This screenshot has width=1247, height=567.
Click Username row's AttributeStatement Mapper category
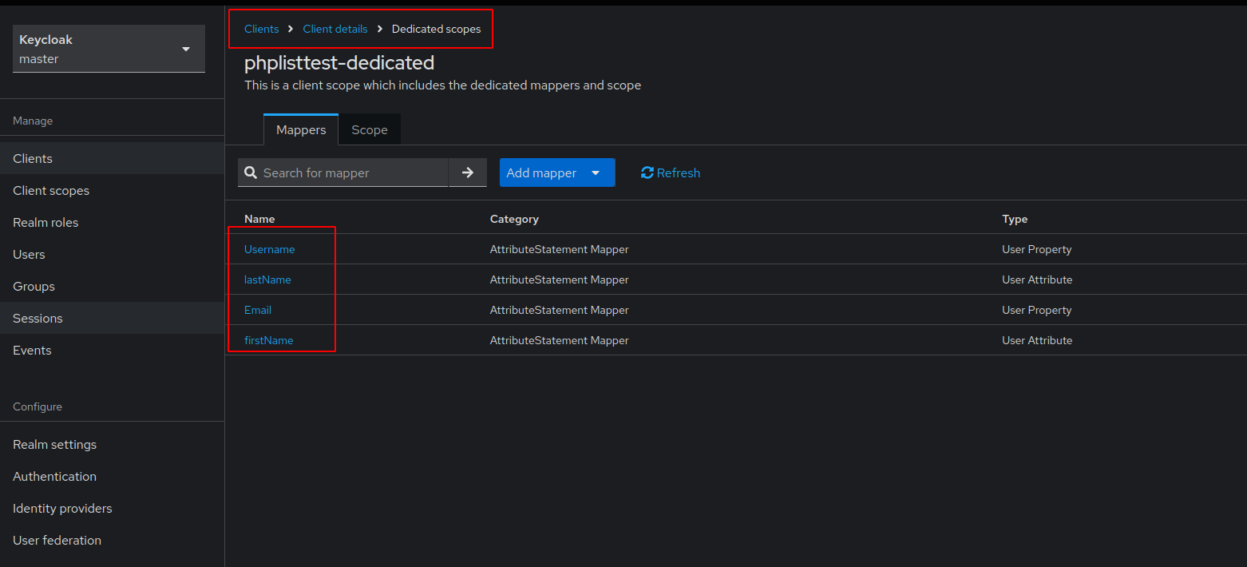(560, 249)
